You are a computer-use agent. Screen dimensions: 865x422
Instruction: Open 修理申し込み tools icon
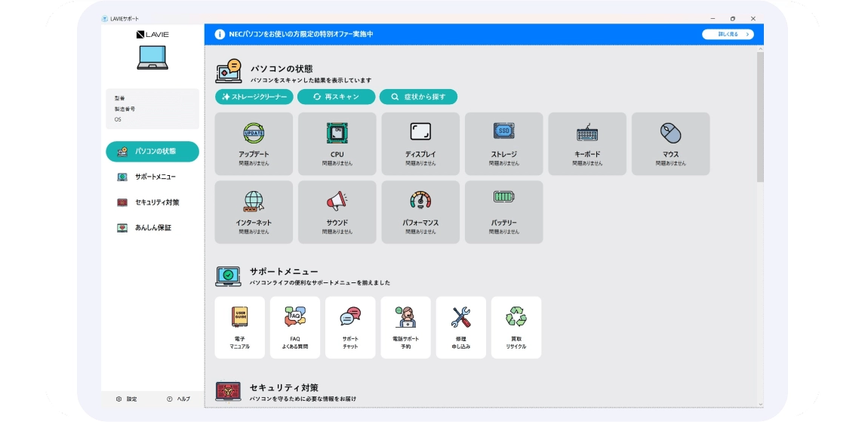(460, 328)
